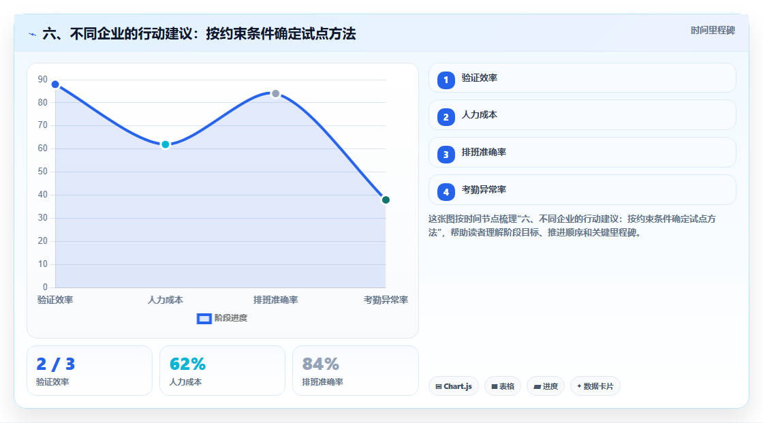The height and width of the screenshot is (423, 763).
Task: Click the y-axis value 90
Action: point(43,79)
